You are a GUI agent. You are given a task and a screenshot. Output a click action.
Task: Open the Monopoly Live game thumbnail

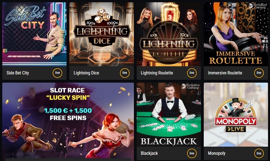click(x=236, y=115)
